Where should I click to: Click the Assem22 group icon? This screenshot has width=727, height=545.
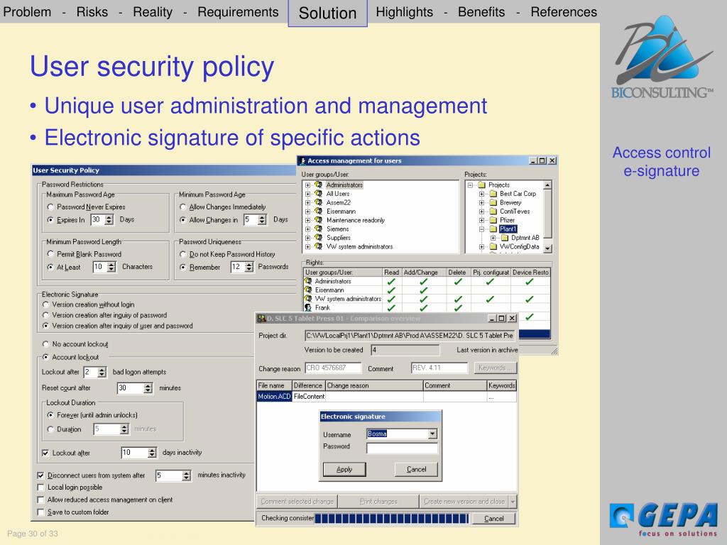click(x=319, y=202)
